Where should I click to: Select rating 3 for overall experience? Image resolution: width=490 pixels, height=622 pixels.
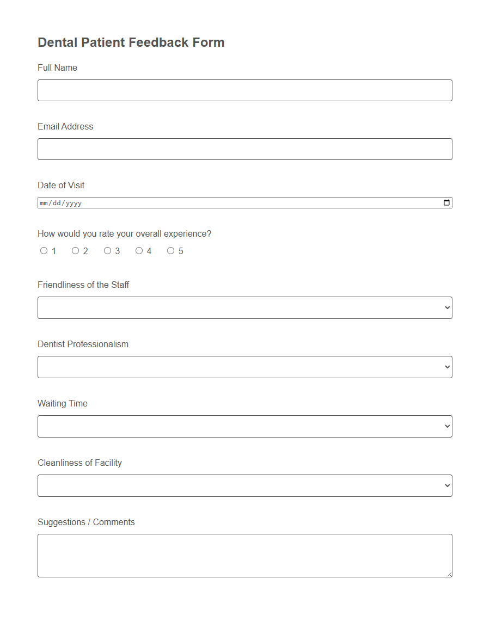pos(107,250)
